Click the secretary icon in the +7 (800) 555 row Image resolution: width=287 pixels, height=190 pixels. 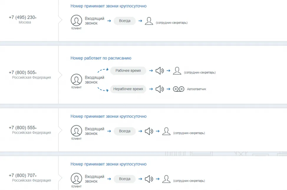(x=166, y=131)
